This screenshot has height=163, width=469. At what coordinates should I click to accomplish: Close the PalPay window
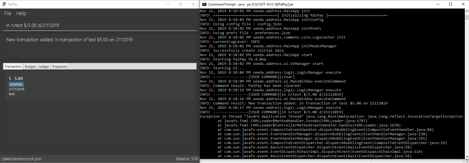coord(193,4)
